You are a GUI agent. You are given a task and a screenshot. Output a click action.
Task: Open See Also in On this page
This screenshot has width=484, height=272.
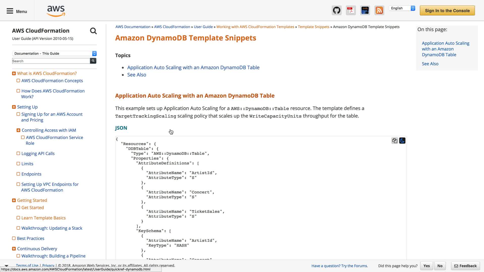click(x=430, y=64)
